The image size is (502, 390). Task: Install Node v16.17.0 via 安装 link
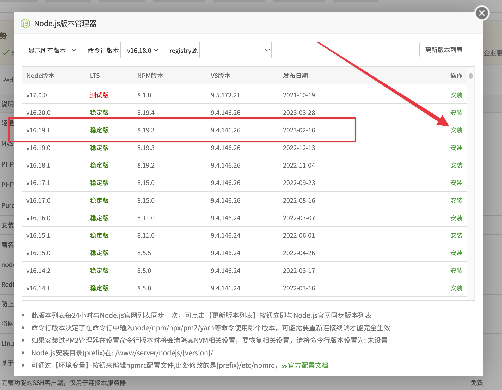tap(456, 200)
